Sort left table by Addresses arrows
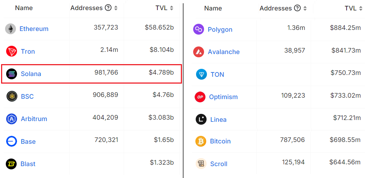The image size is (365, 178). point(116,8)
